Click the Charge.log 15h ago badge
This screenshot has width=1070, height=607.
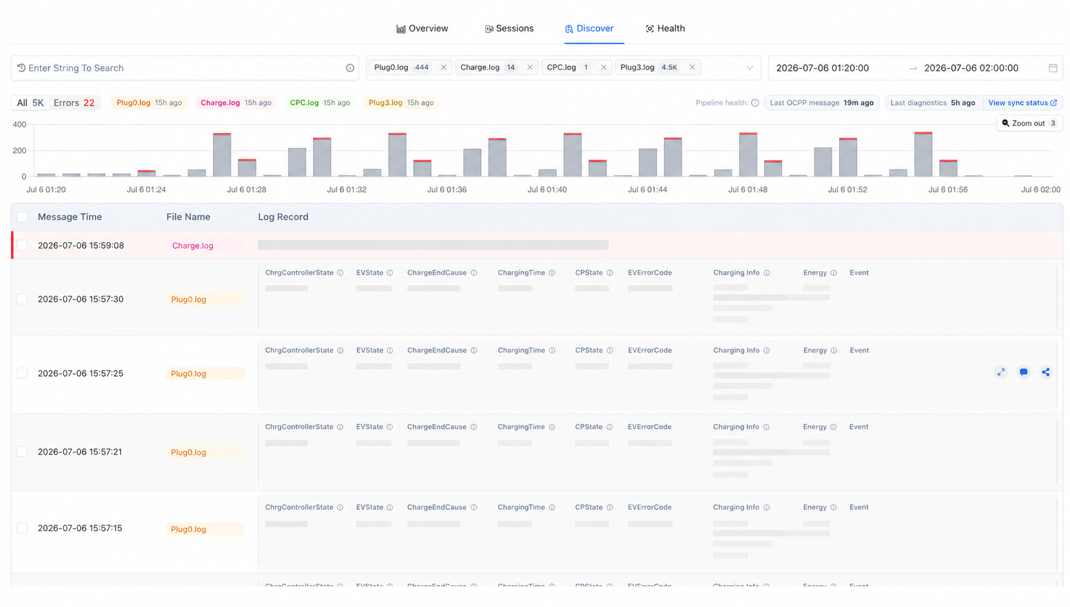(x=236, y=103)
